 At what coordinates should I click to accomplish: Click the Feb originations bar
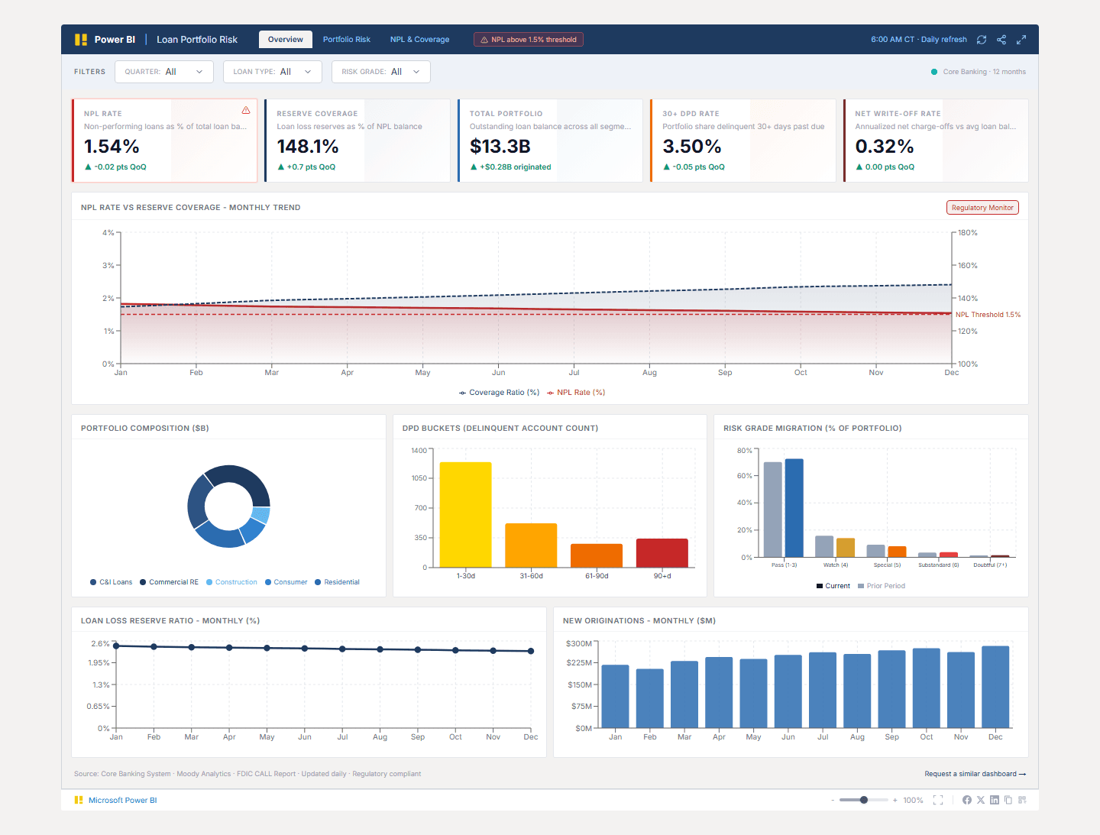[650, 698]
